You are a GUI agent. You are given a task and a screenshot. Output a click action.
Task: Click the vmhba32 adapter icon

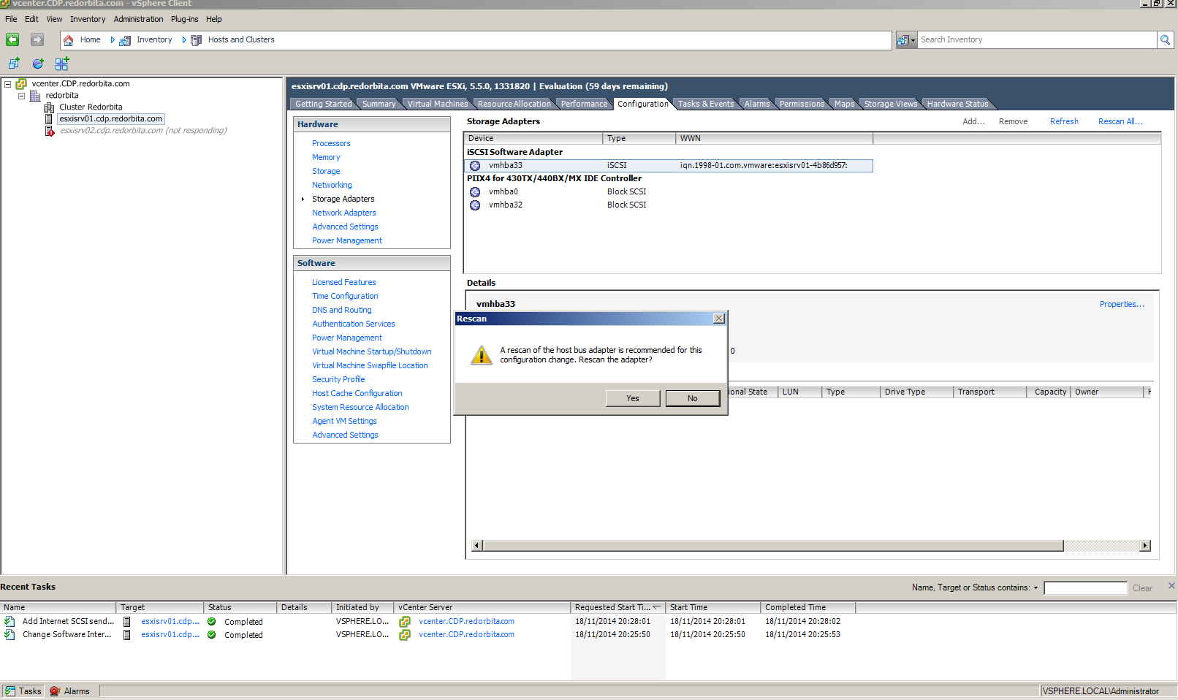[x=475, y=205]
